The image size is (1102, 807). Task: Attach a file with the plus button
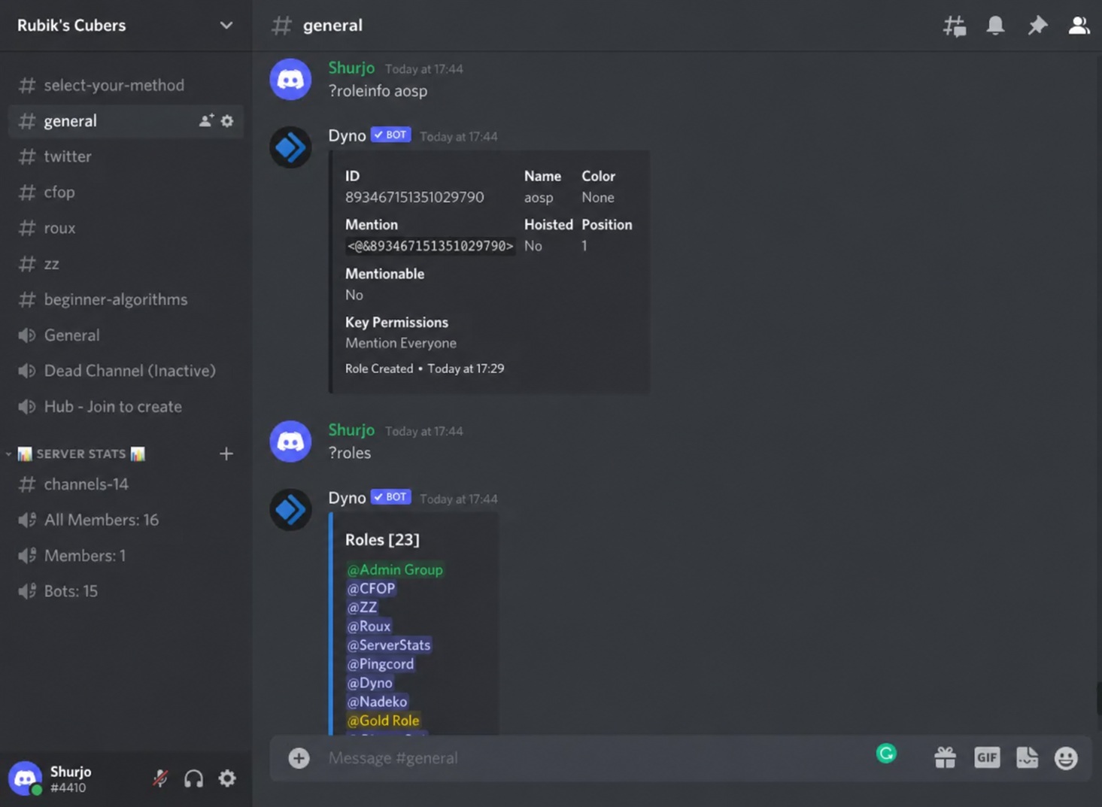[x=299, y=757]
